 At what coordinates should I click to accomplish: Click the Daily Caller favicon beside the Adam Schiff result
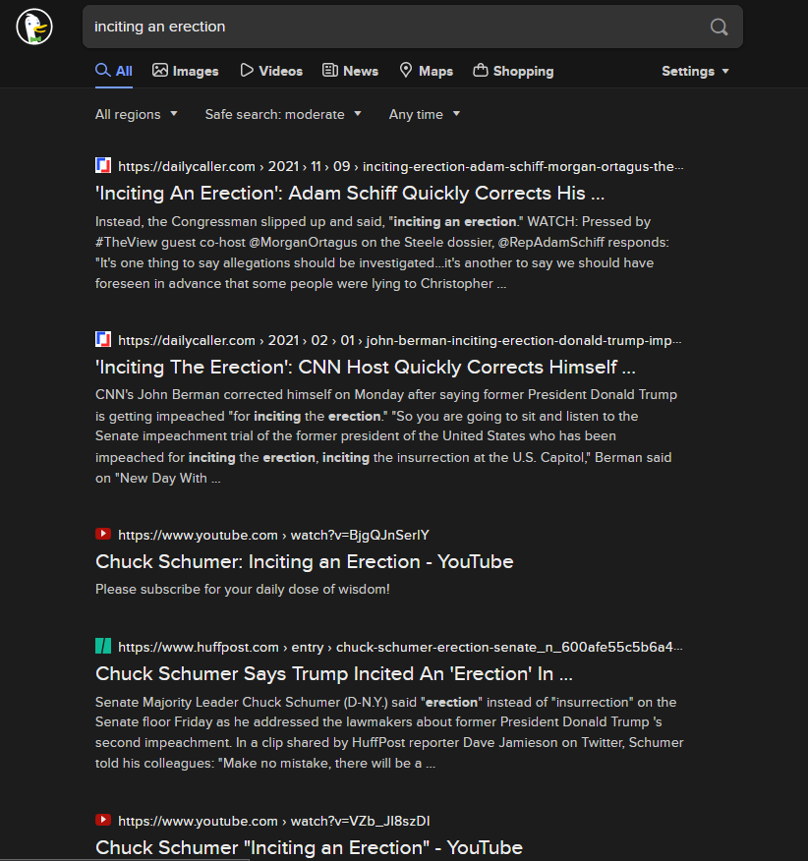103,166
